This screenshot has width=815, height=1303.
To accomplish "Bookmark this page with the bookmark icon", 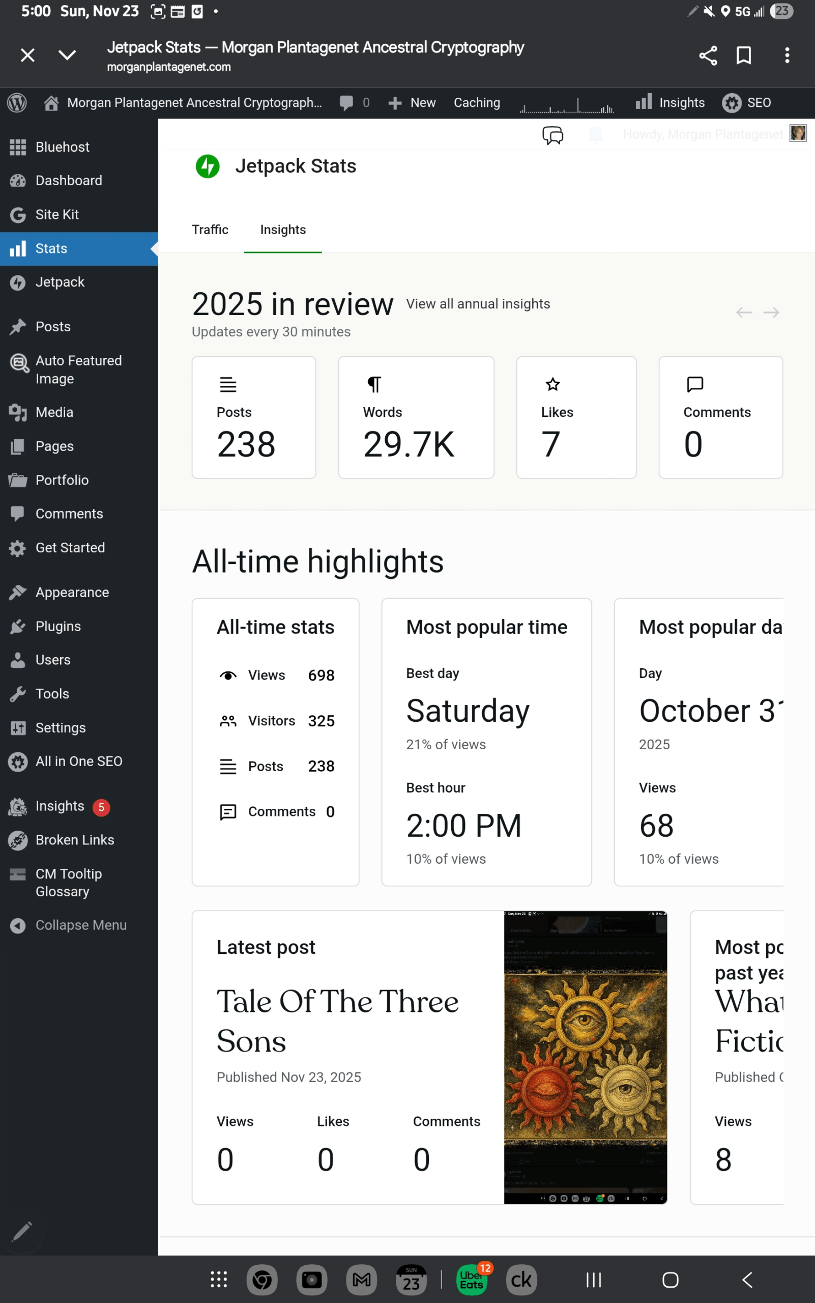I will [x=744, y=55].
